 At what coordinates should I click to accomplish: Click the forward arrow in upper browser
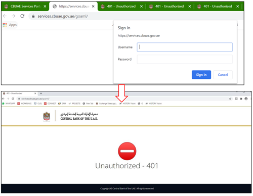tap(14, 16)
